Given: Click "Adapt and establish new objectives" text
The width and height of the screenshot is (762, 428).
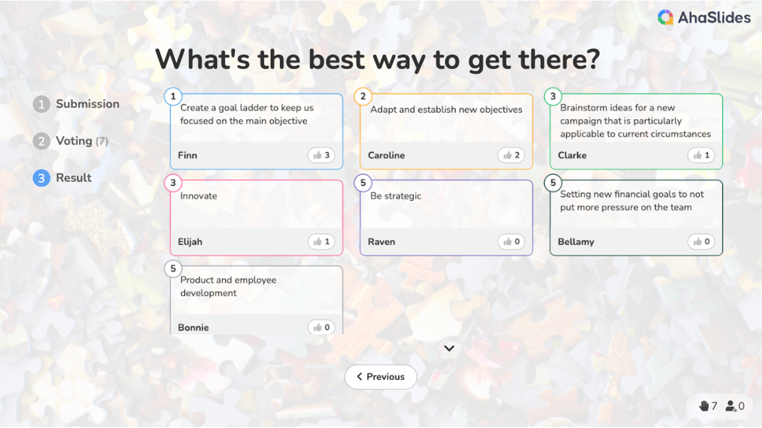Looking at the screenshot, I should (x=446, y=110).
